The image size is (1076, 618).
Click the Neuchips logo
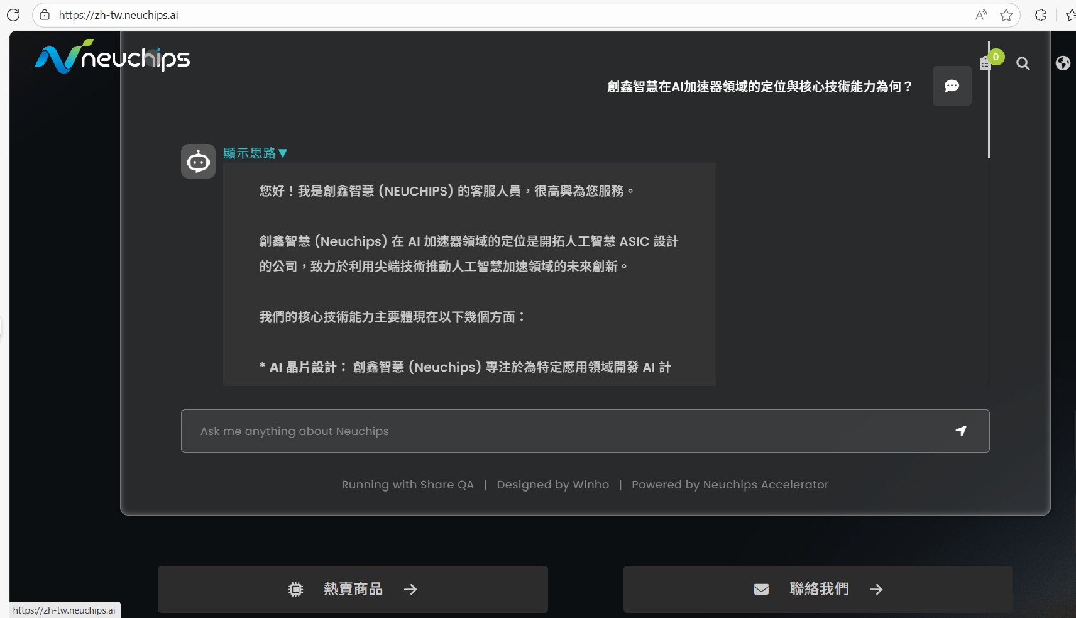point(113,57)
